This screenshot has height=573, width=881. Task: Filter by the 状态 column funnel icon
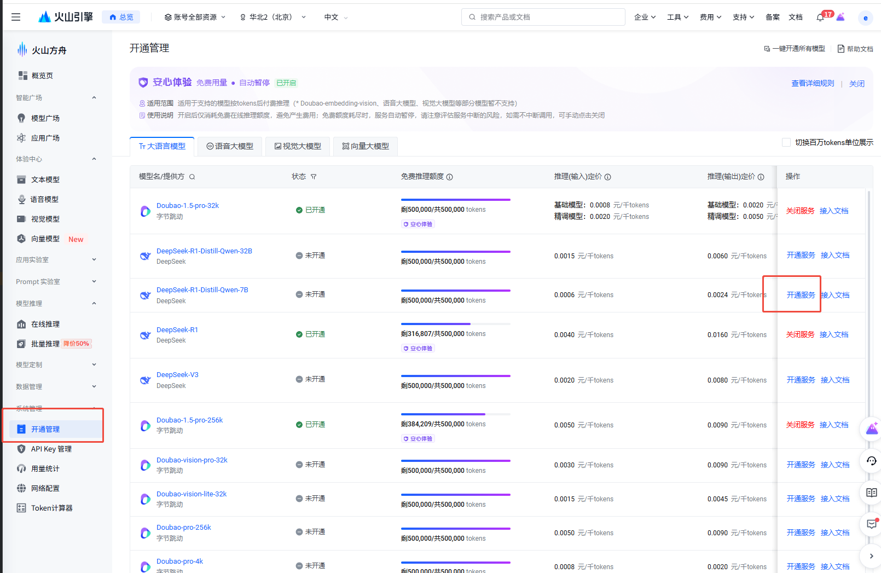click(314, 177)
